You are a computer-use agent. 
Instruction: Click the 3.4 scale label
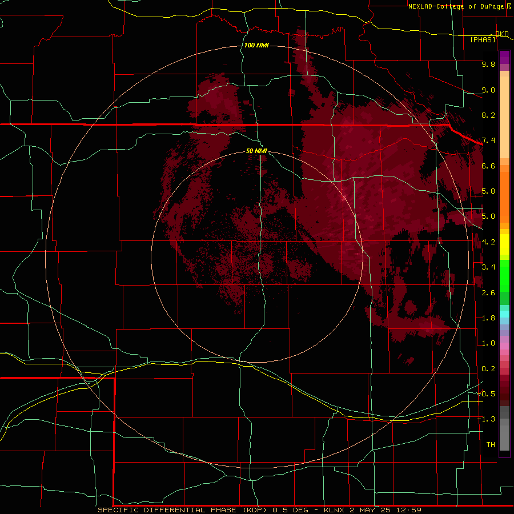(488, 267)
